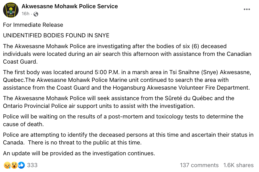
Task: Click the blue thumbs-up like reaction icon
Action: 21,165
